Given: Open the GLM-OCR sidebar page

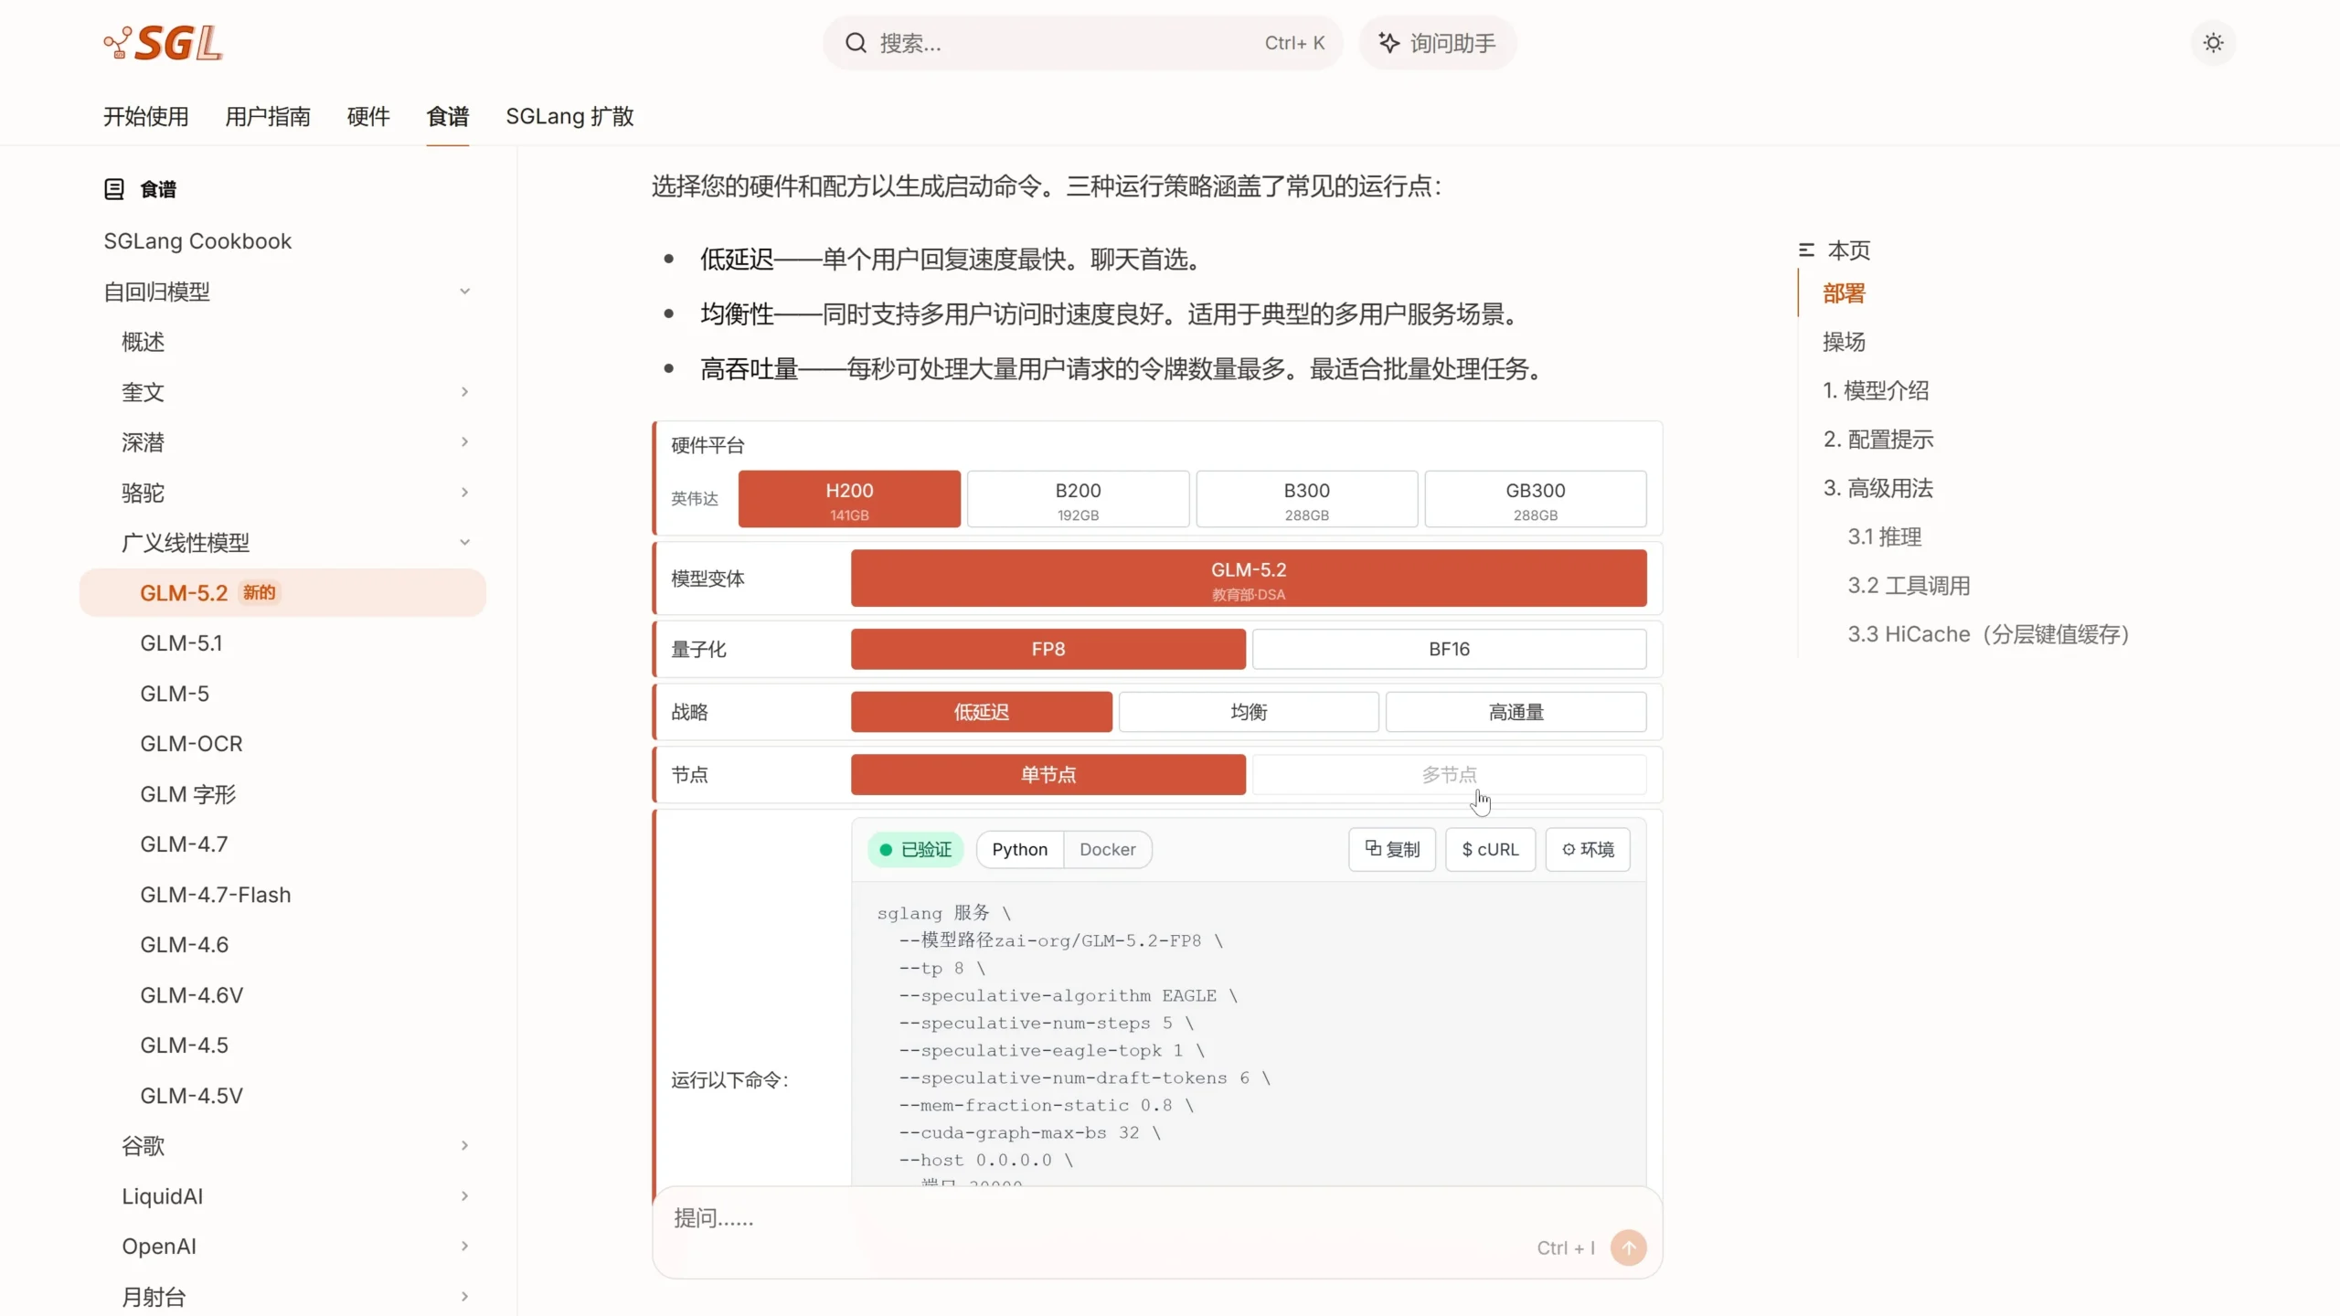Looking at the screenshot, I should (x=191, y=744).
